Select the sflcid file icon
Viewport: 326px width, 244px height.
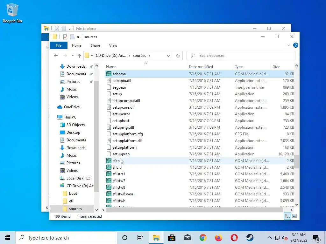109,167
